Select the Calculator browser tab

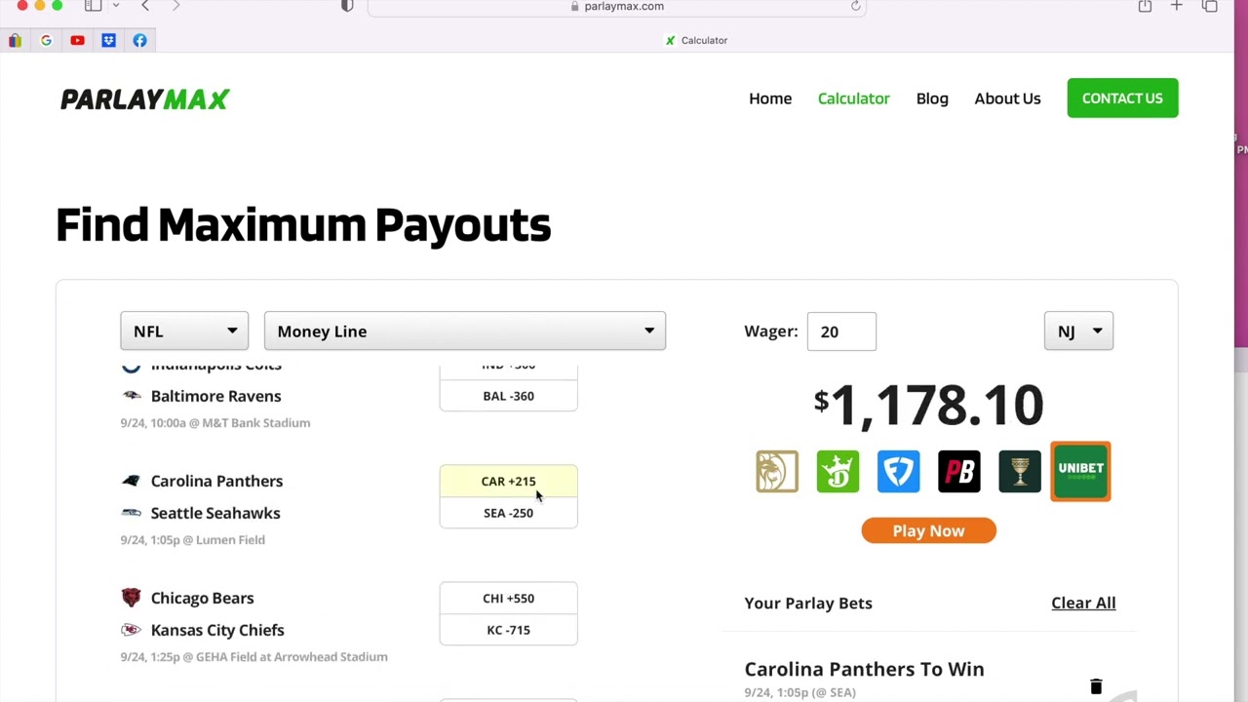click(x=696, y=40)
